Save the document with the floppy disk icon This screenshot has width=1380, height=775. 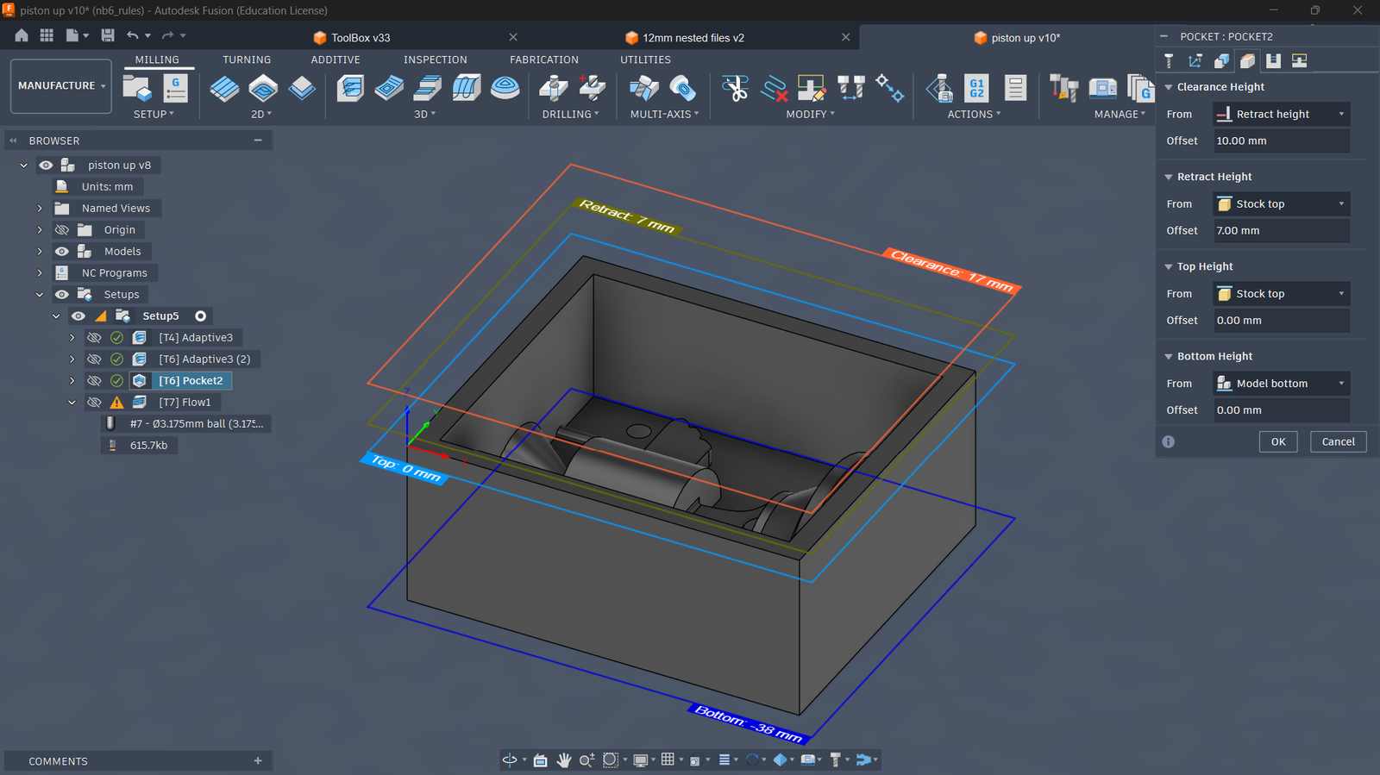coord(108,35)
